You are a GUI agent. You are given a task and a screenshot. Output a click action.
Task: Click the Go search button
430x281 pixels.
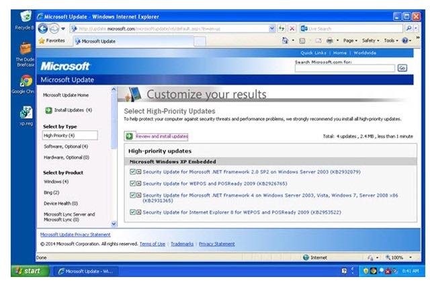click(402, 68)
